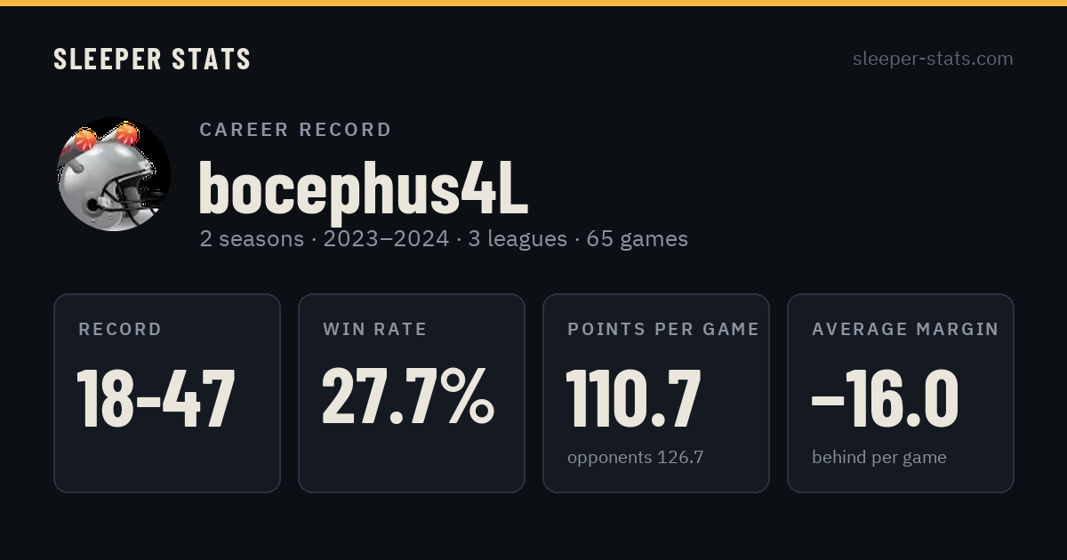The image size is (1067, 560).
Task: Click the −16.0 margin value
Action: pyautogui.click(x=885, y=398)
